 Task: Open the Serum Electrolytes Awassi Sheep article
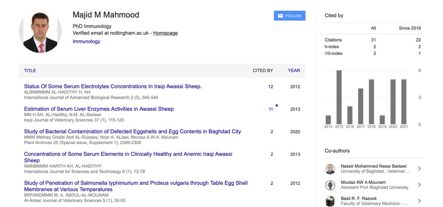pyautogui.click(x=113, y=87)
